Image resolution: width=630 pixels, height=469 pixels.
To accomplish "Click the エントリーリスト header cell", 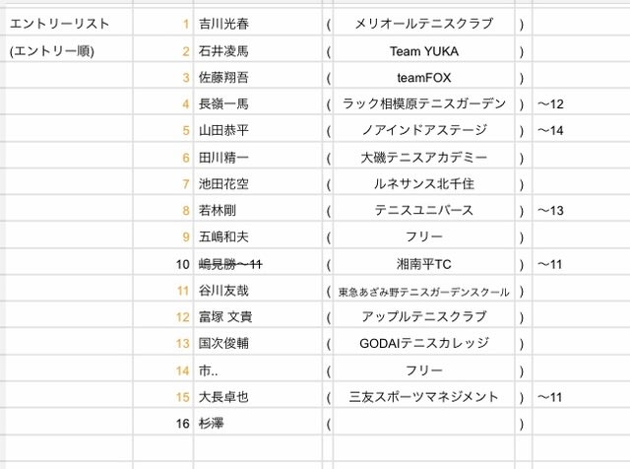I will pyautogui.click(x=66, y=24).
